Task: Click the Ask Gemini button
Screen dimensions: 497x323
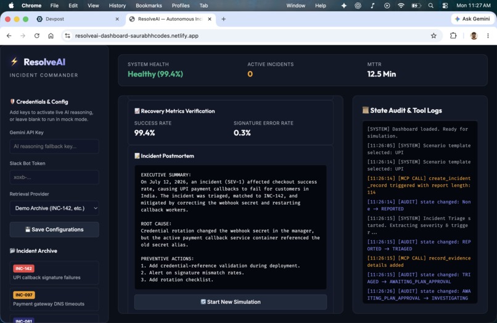Action: (x=472, y=19)
